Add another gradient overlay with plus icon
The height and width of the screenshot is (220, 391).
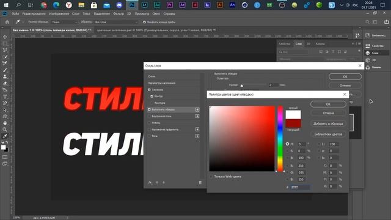[197, 130]
